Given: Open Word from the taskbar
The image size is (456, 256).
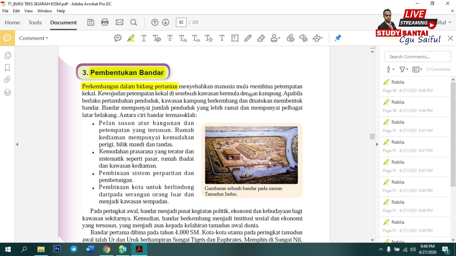Looking at the screenshot, I should (x=90, y=249).
